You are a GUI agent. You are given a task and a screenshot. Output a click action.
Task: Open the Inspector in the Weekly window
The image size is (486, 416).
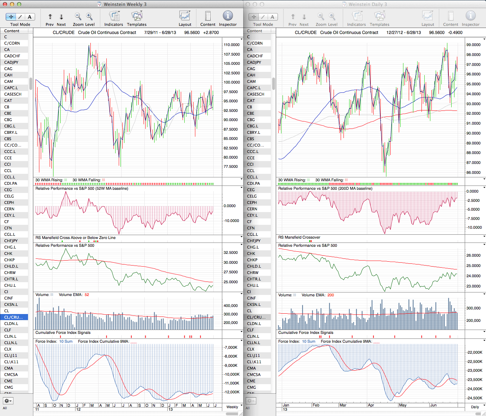coord(228,16)
